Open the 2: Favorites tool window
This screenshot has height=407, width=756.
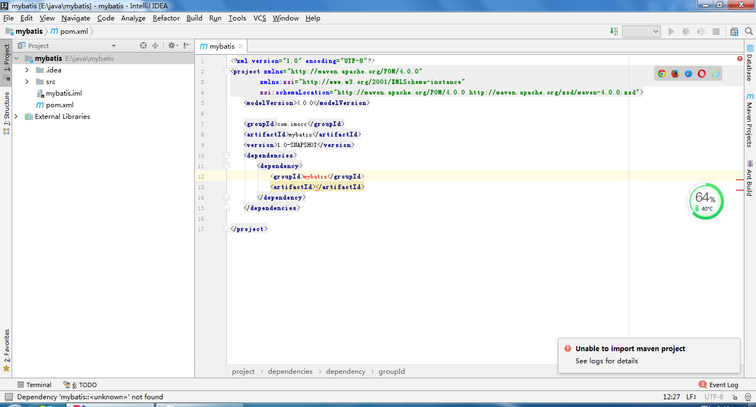pyautogui.click(x=7, y=350)
